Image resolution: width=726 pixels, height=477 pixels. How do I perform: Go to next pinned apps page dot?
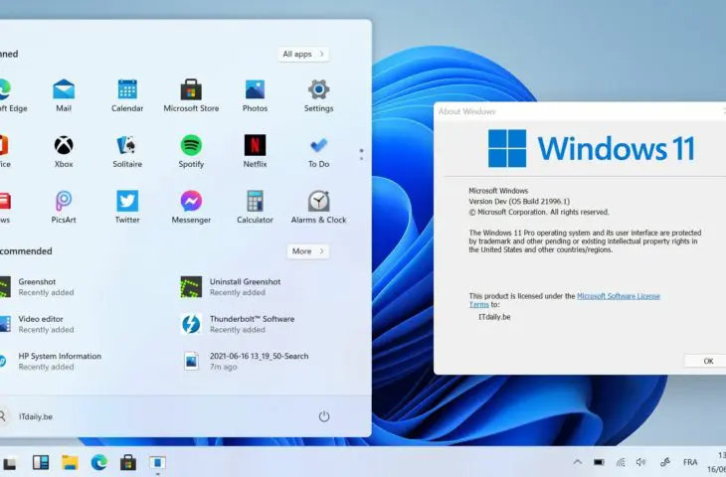362,159
